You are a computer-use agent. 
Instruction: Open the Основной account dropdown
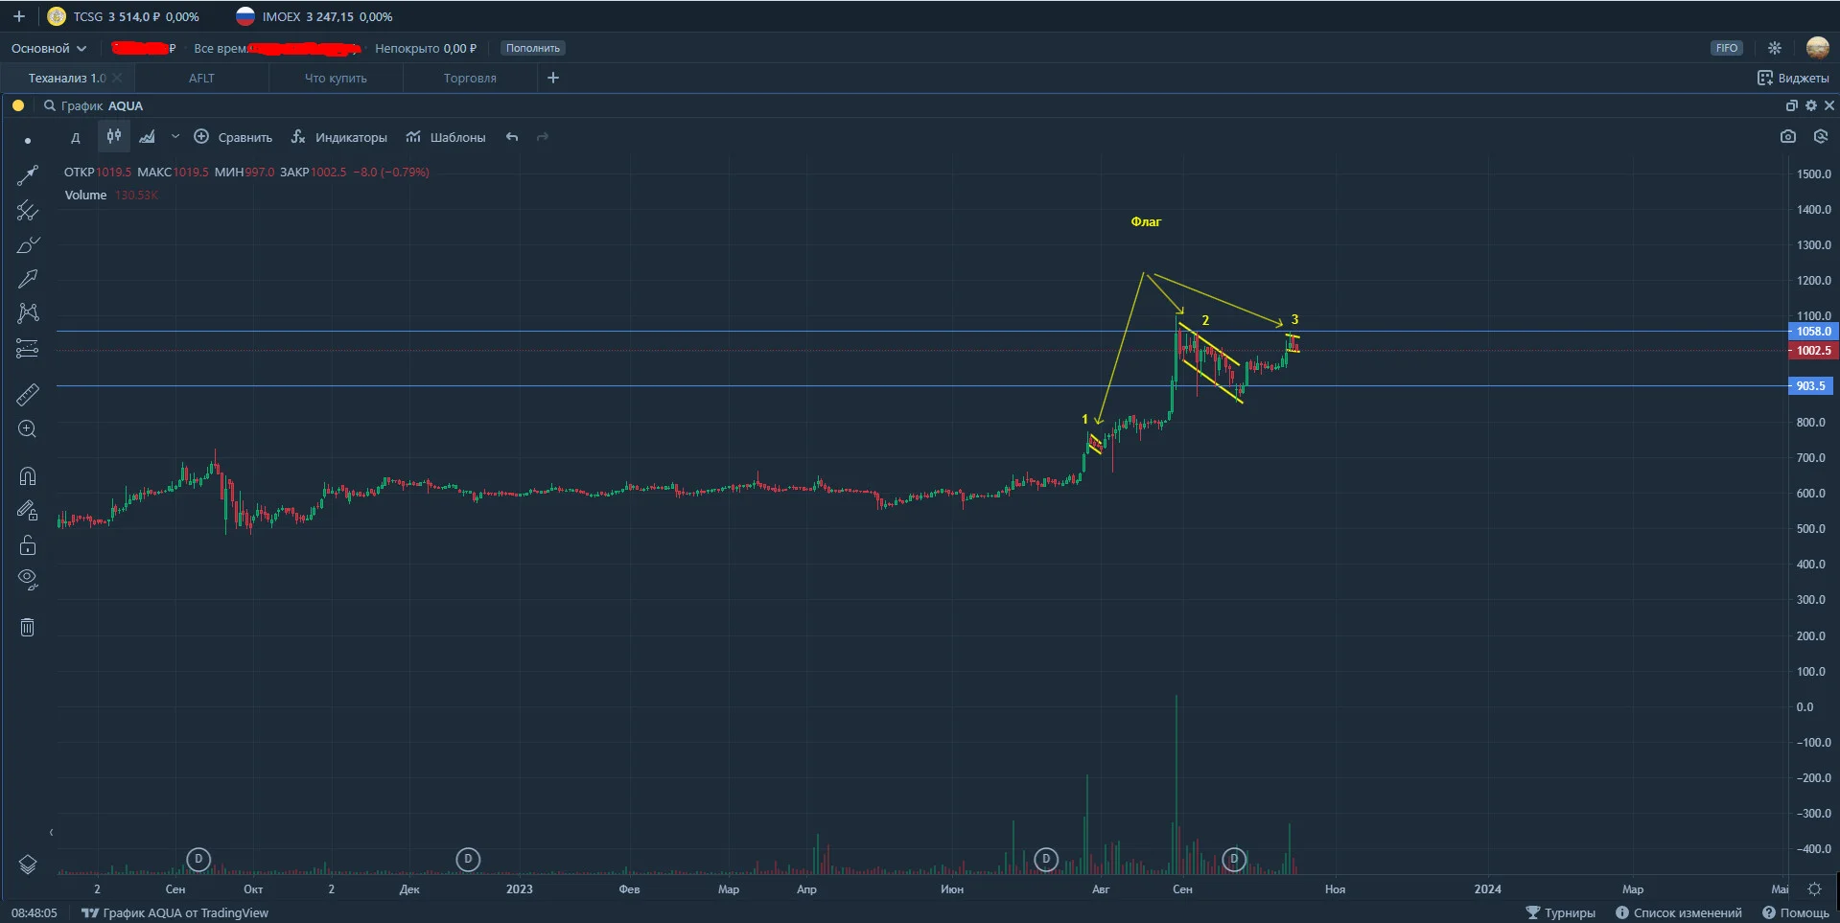click(x=49, y=48)
